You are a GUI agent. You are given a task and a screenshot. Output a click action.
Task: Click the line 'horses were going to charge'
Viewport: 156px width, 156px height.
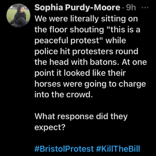(90, 84)
